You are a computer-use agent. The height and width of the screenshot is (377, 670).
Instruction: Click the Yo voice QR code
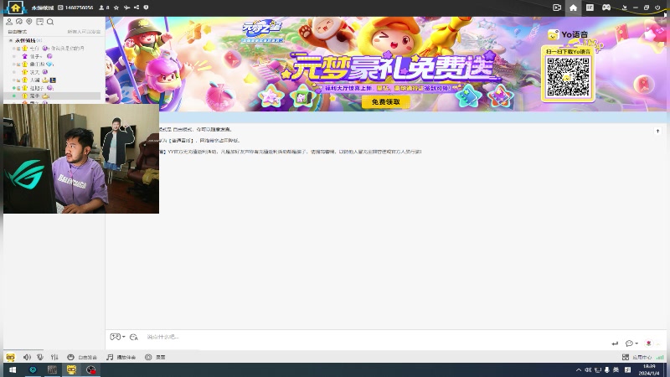568,77
